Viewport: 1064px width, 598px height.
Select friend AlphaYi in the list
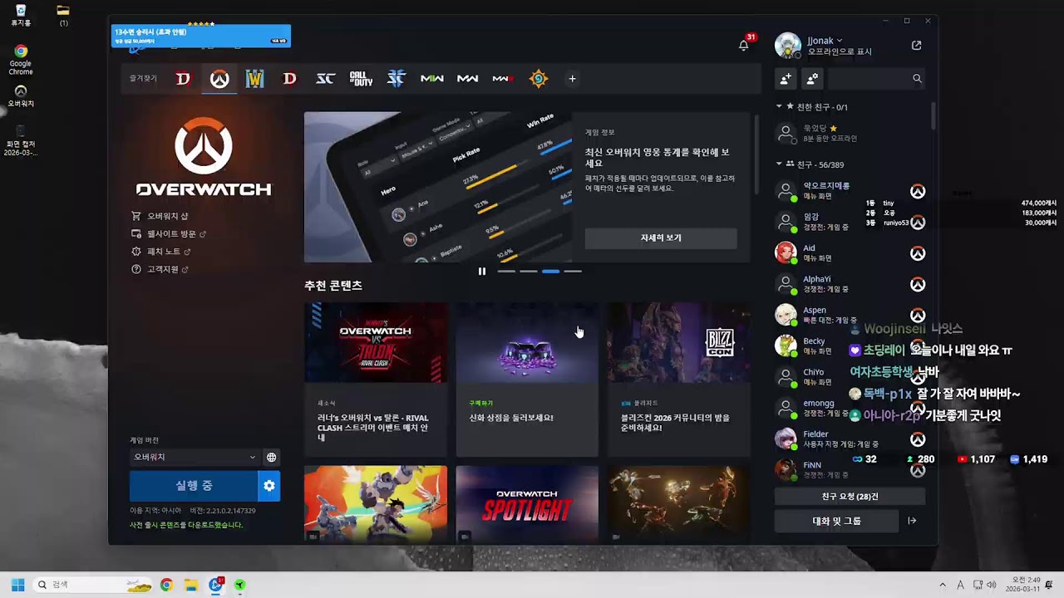(x=850, y=284)
